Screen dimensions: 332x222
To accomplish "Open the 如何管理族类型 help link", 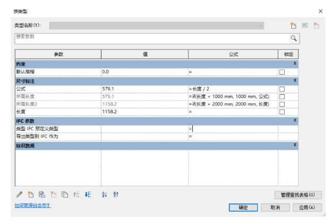I will tap(33, 206).
